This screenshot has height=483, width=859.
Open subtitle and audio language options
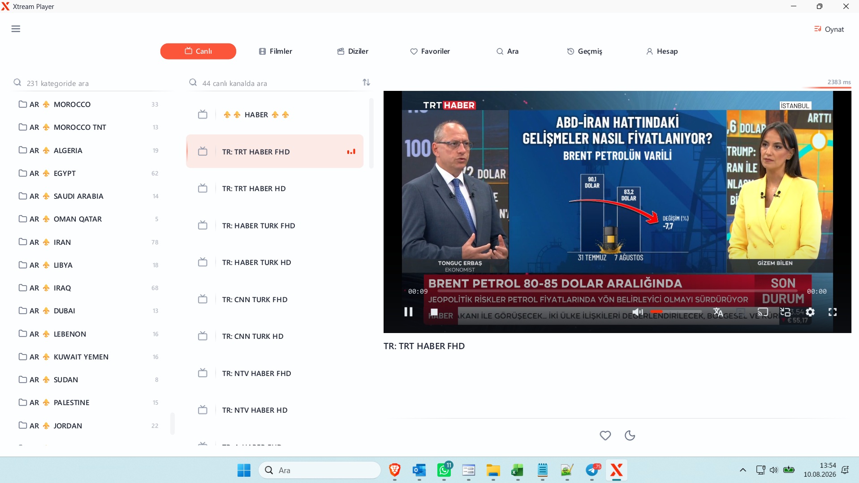click(718, 312)
